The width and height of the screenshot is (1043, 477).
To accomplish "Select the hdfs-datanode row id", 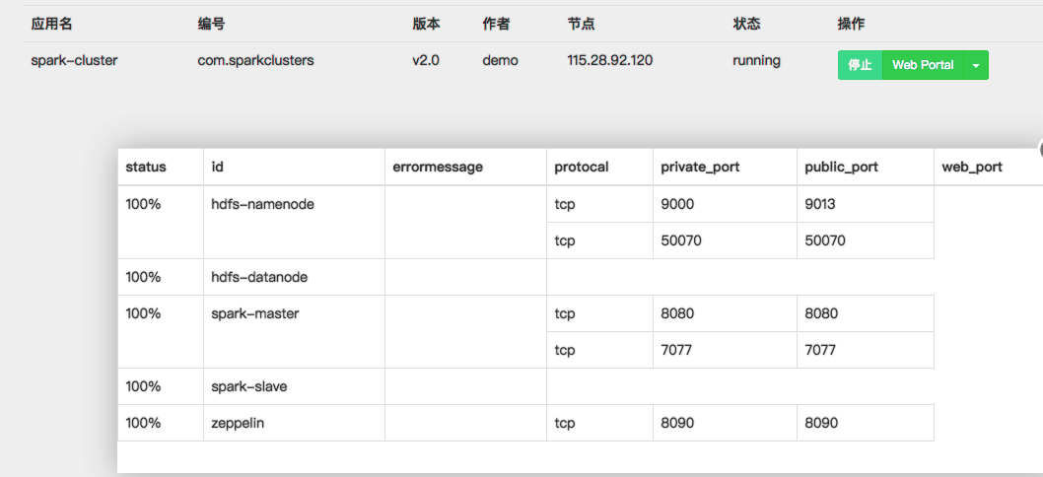I will click(259, 277).
